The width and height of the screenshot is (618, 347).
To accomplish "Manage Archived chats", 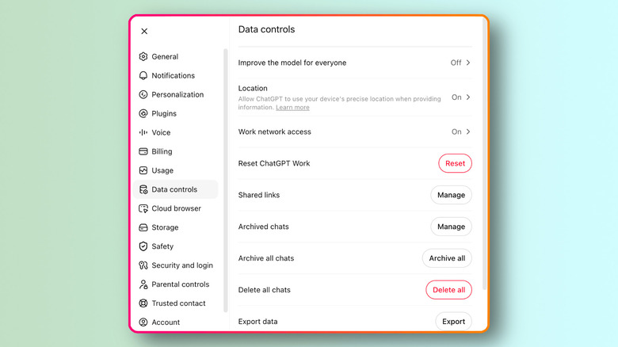I will 452,227.
